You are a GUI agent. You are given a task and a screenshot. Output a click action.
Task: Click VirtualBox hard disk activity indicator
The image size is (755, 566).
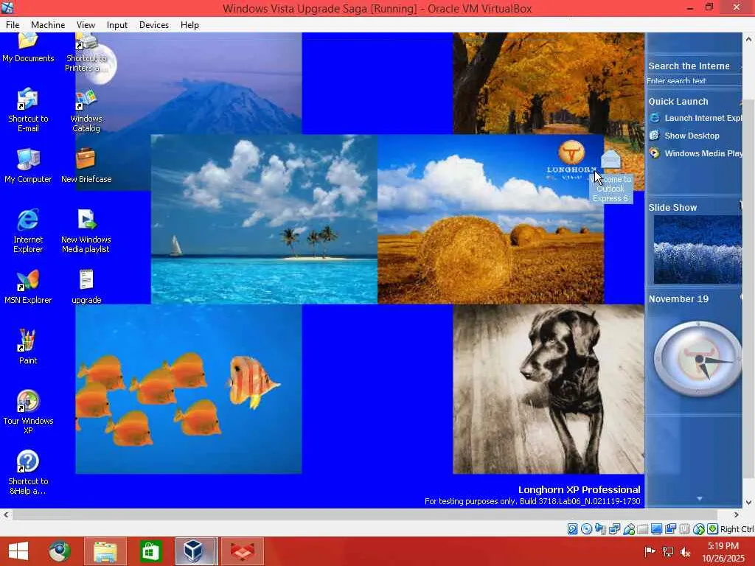[x=572, y=529]
